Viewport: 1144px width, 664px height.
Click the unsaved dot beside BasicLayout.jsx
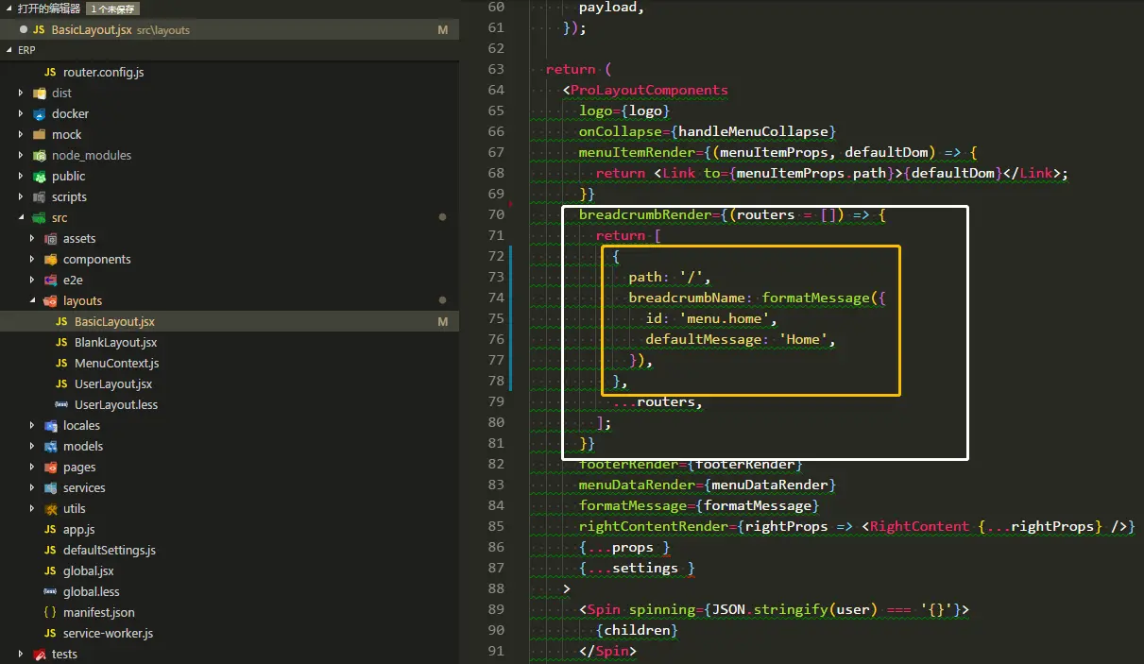[23, 30]
